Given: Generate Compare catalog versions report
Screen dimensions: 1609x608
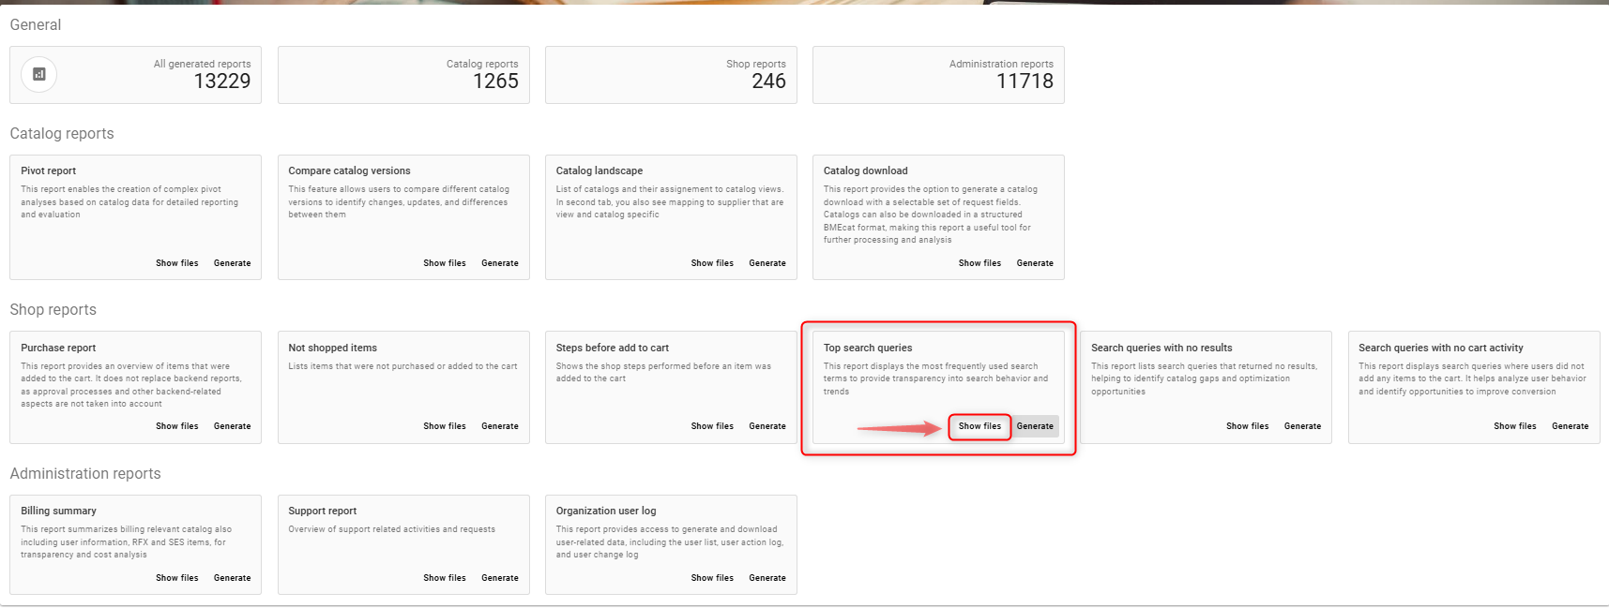Looking at the screenshot, I should (x=499, y=263).
